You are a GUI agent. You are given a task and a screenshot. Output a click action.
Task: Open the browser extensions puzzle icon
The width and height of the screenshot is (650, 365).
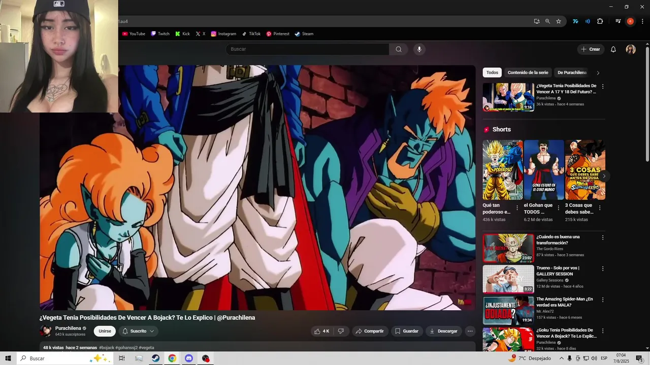point(600,21)
